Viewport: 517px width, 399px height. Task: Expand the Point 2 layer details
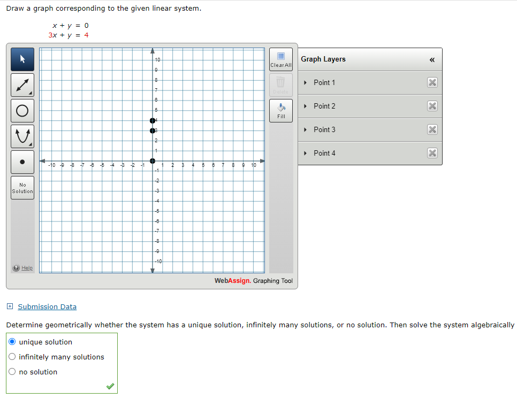[306, 106]
